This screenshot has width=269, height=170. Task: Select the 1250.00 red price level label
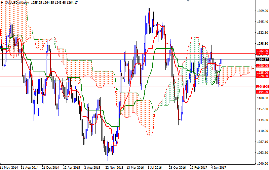(x=262, y=66)
